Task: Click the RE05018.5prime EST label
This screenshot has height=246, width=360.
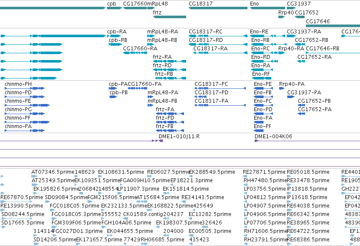Action: 308,172
